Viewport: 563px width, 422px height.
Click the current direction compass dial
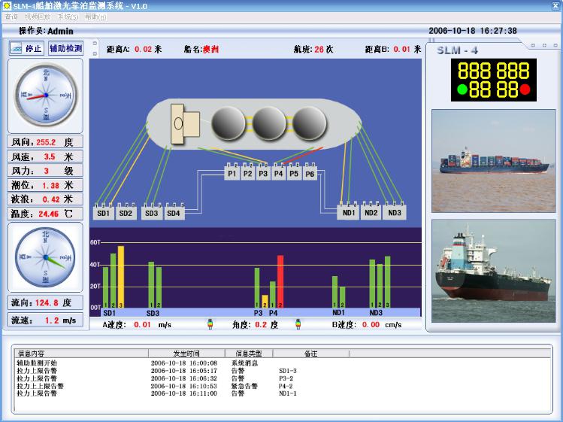(41, 258)
